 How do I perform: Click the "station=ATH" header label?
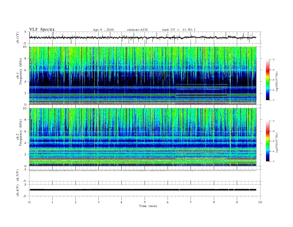coord(137,30)
